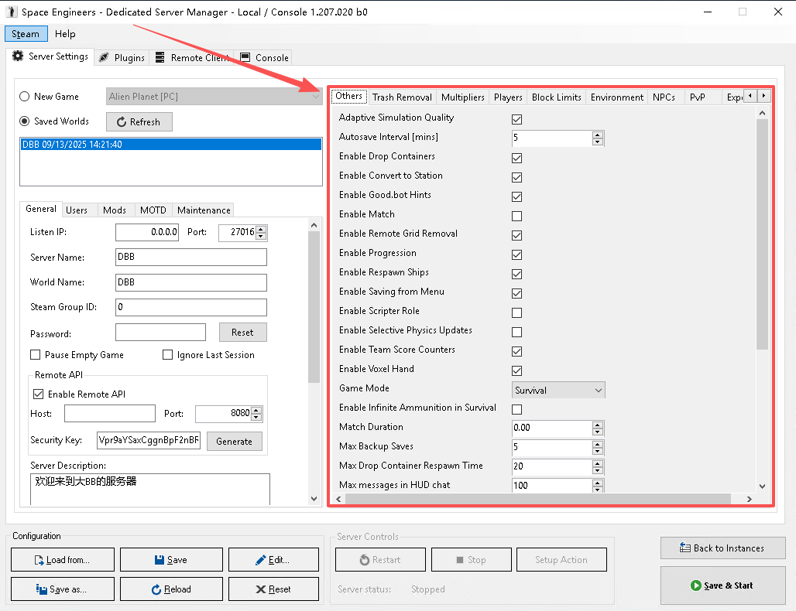The height and width of the screenshot is (611, 796).
Task: Click inside the Server Name field
Action: (190, 258)
